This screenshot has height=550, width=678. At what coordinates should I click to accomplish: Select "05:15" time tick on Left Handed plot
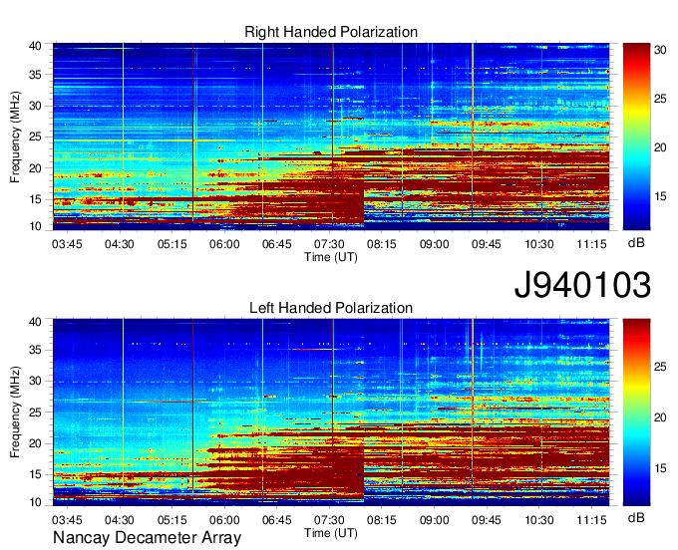(x=172, y=520)
